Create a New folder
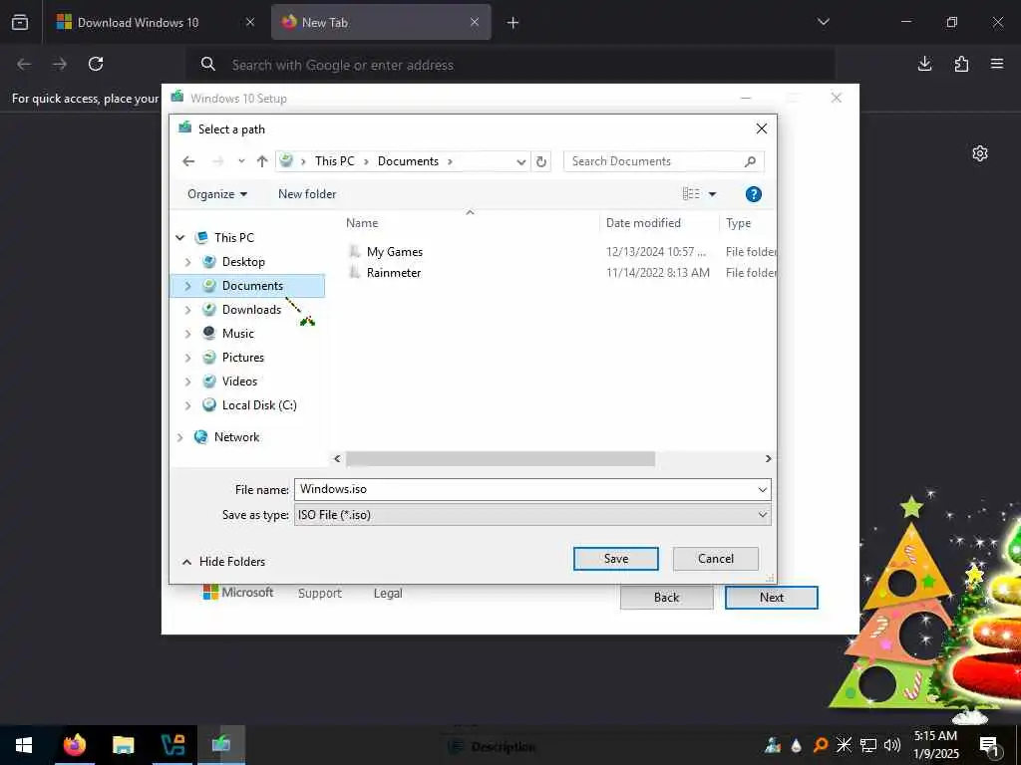The height and width of the screenshot is (765, 1021). click(x=307, y=194)
